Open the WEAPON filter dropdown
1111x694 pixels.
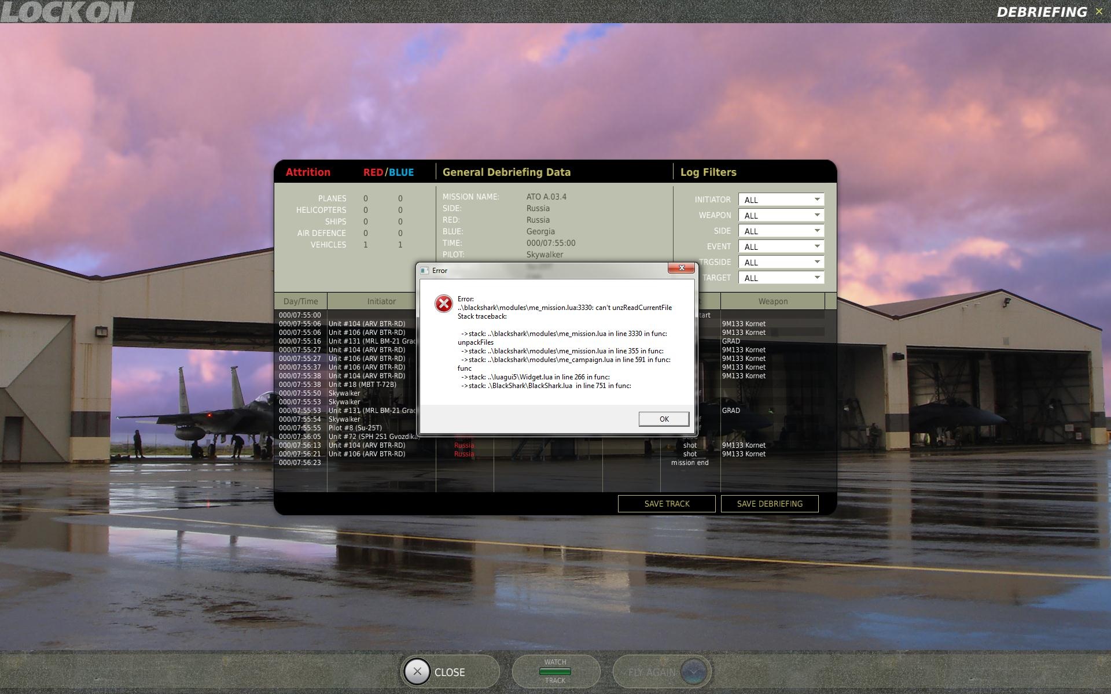coord(781,216)
